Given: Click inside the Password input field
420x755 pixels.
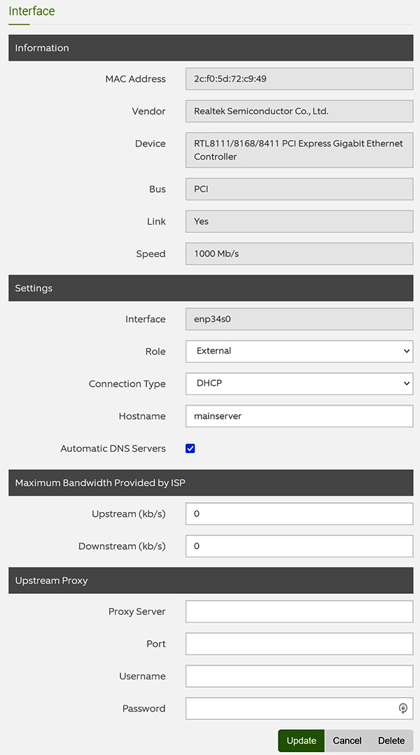Looking at the screenshot, I should point(291,708).
